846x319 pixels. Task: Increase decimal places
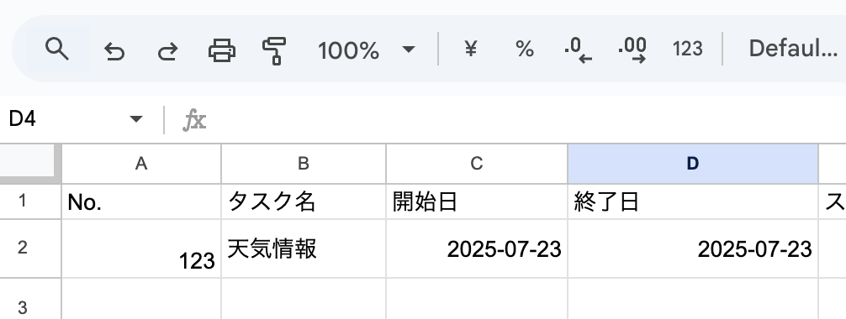click(x=632, y=50)
